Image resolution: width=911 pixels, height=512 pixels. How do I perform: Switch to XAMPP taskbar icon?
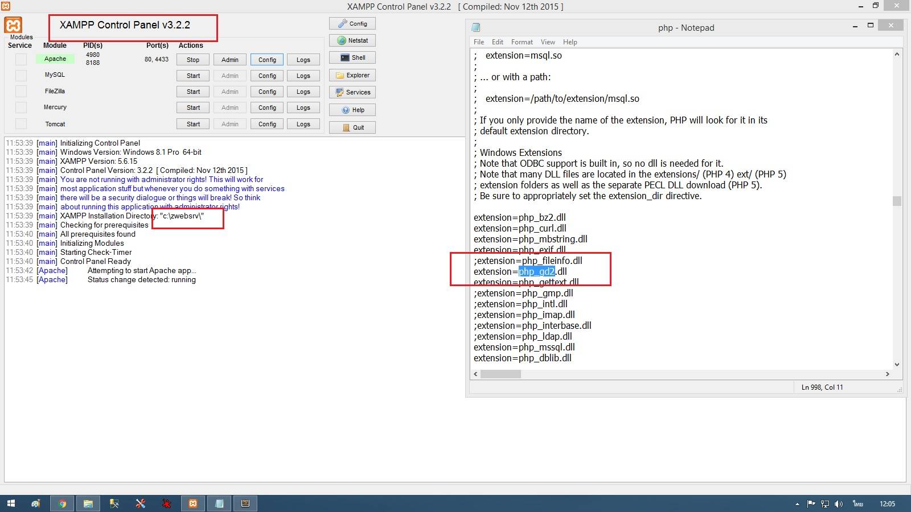193,503
